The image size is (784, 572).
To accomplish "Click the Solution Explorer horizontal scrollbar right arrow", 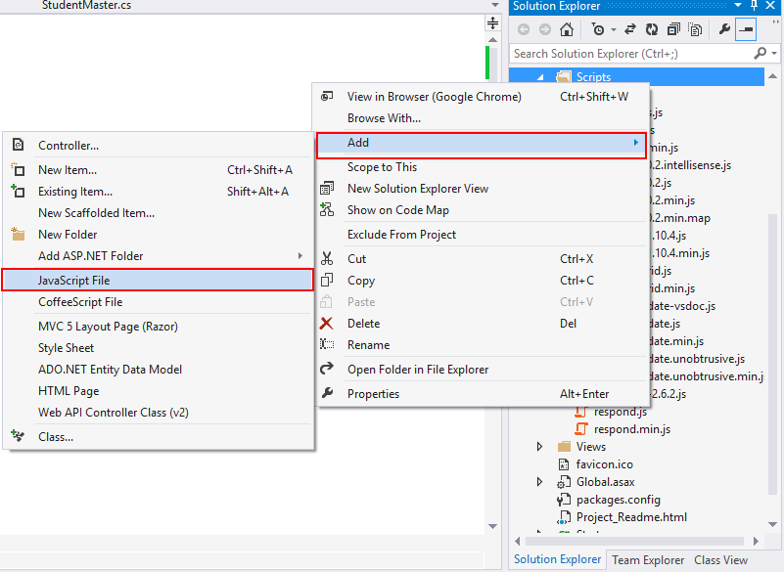I will tap(756, 541).
